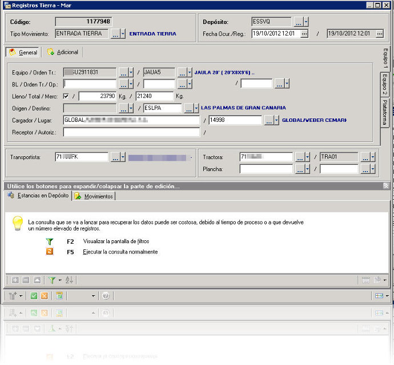Click the Plancha input field
Viewport: 394px width, 365px height.
[x=266, y=169]
